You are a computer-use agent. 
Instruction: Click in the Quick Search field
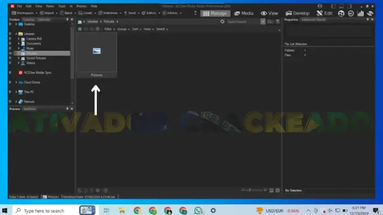[x=243, y=21]
